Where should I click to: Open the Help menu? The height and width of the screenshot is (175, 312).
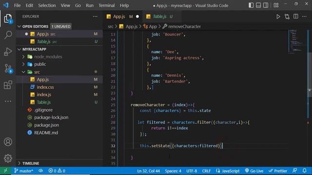coord(124,5)
